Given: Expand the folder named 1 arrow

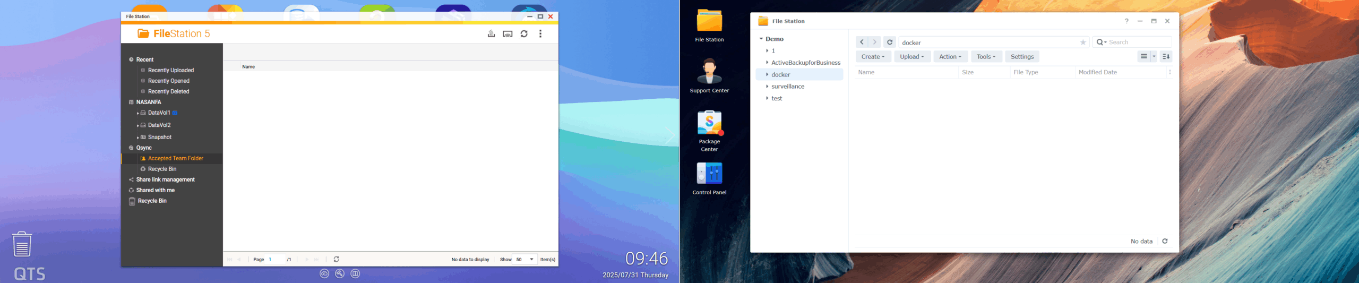Looking at the screenshot, I should pos(767,50).
